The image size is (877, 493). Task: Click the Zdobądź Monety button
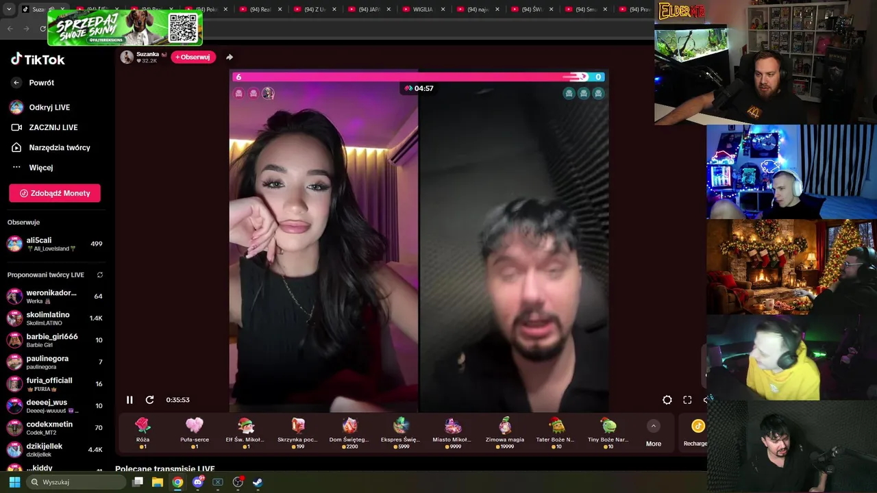(x=55, y=193)
